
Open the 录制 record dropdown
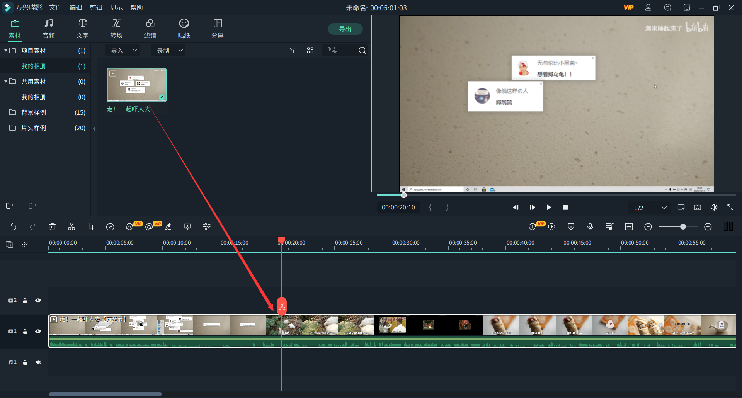pyautogui.click(x=169, y=51)
